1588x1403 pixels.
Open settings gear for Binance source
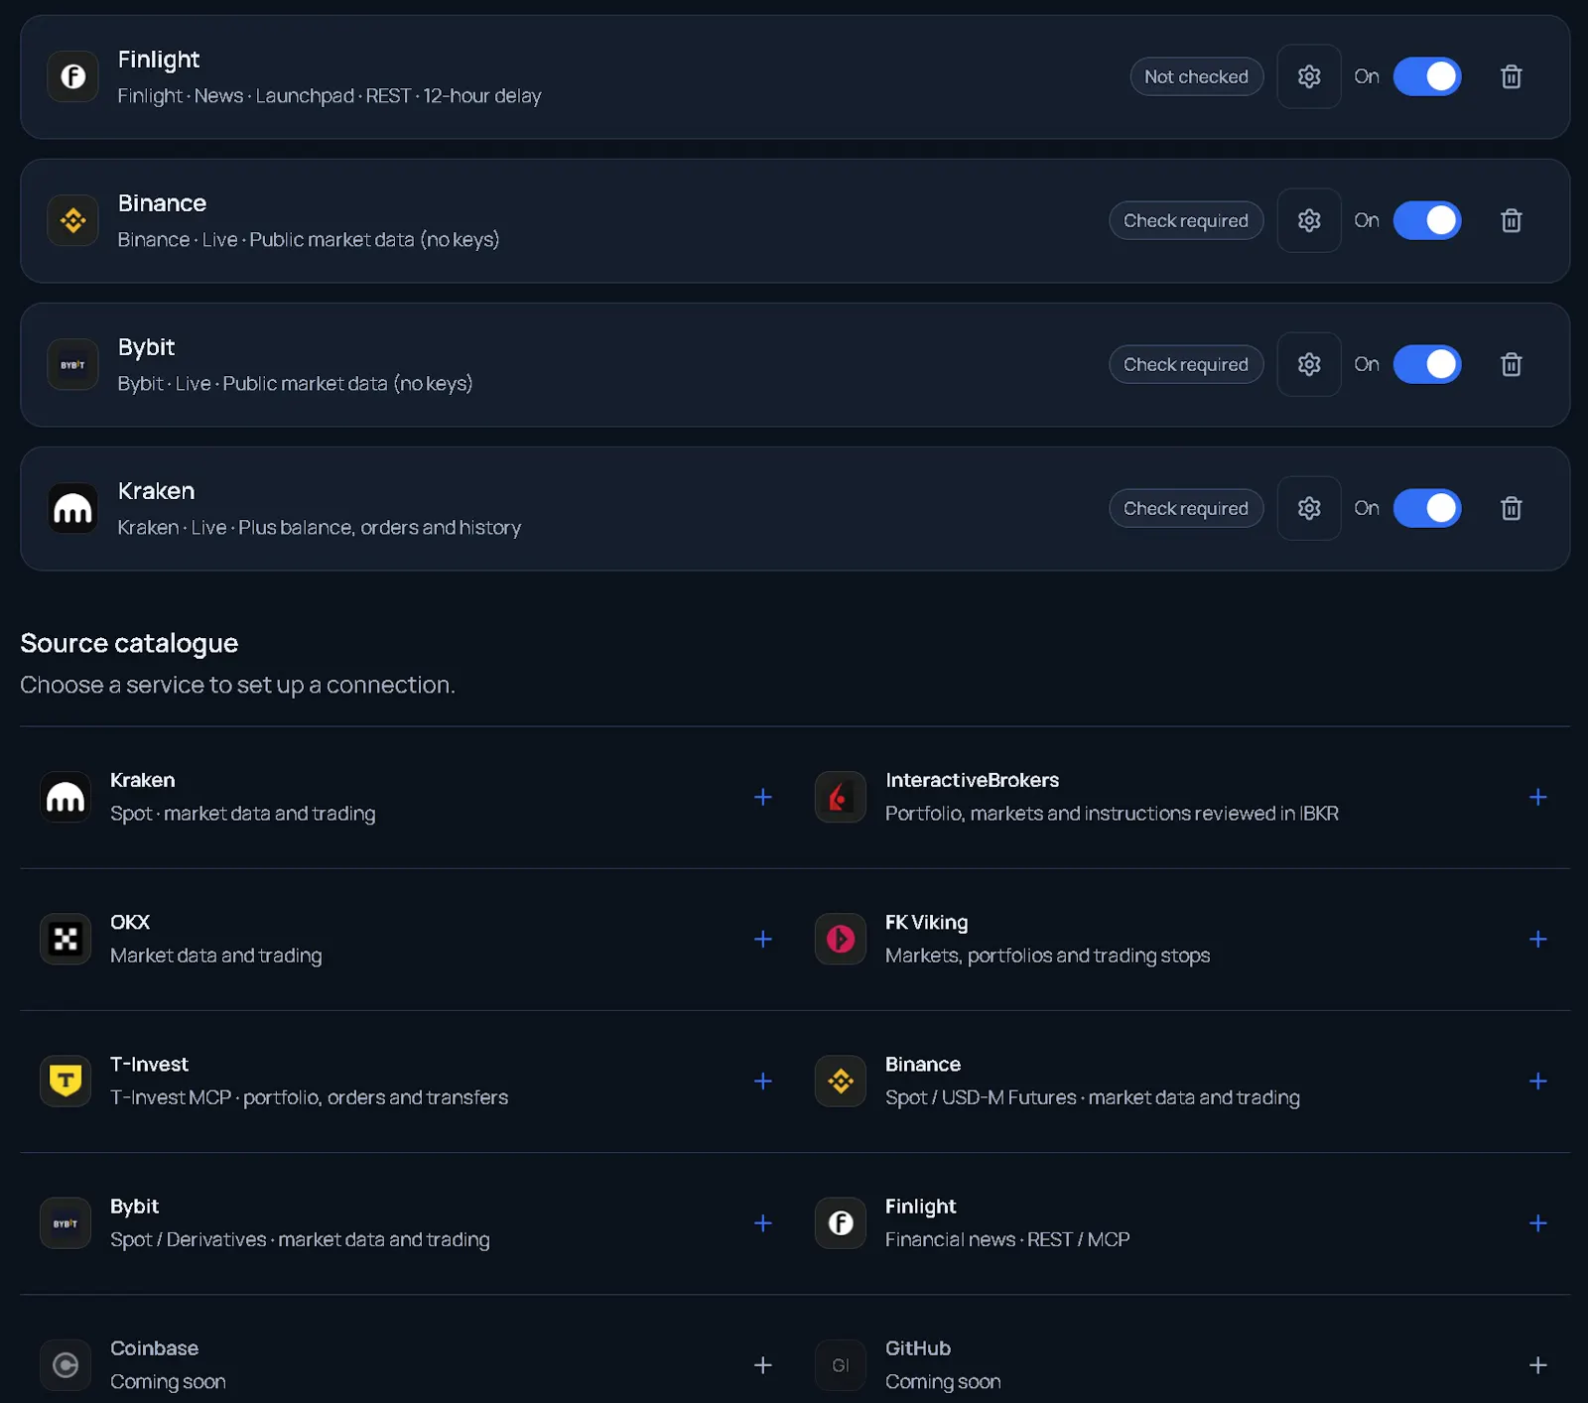[x=1308, y=220]
